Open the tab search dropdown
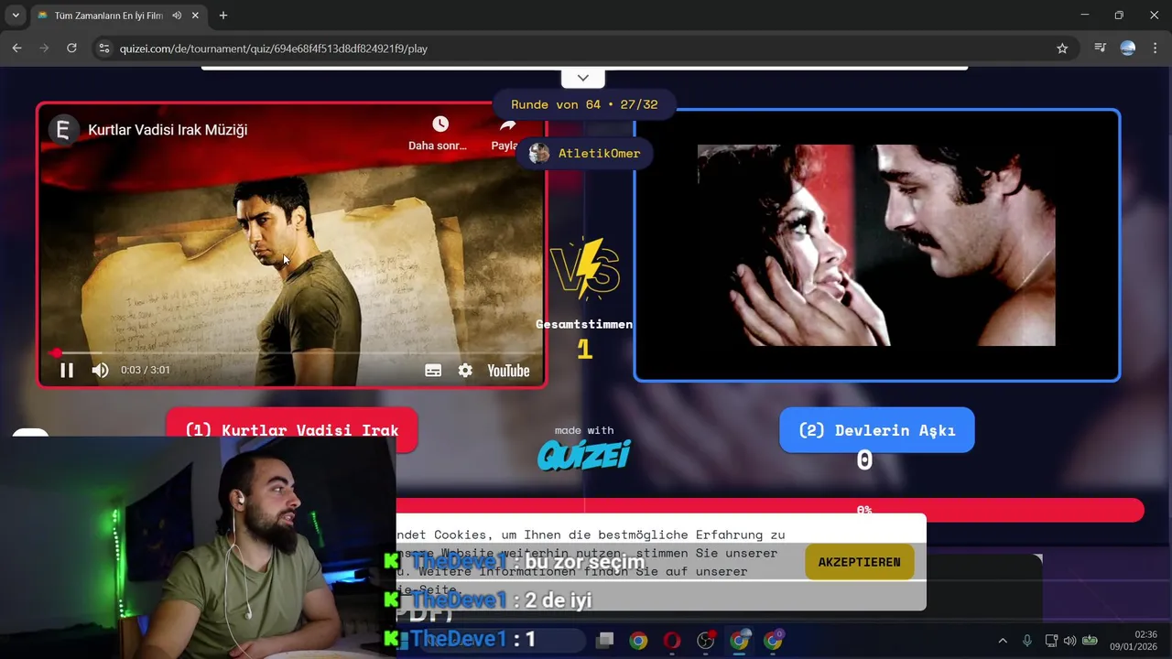 point(16,16)
